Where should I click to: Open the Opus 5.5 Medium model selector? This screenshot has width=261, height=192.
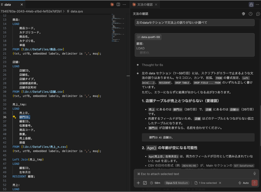[177, 183]
